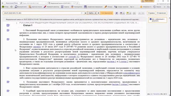Screen dimensions: 171x96
Task: Expand the bookmark options dropdown arrow
Action: pos(130,13)
